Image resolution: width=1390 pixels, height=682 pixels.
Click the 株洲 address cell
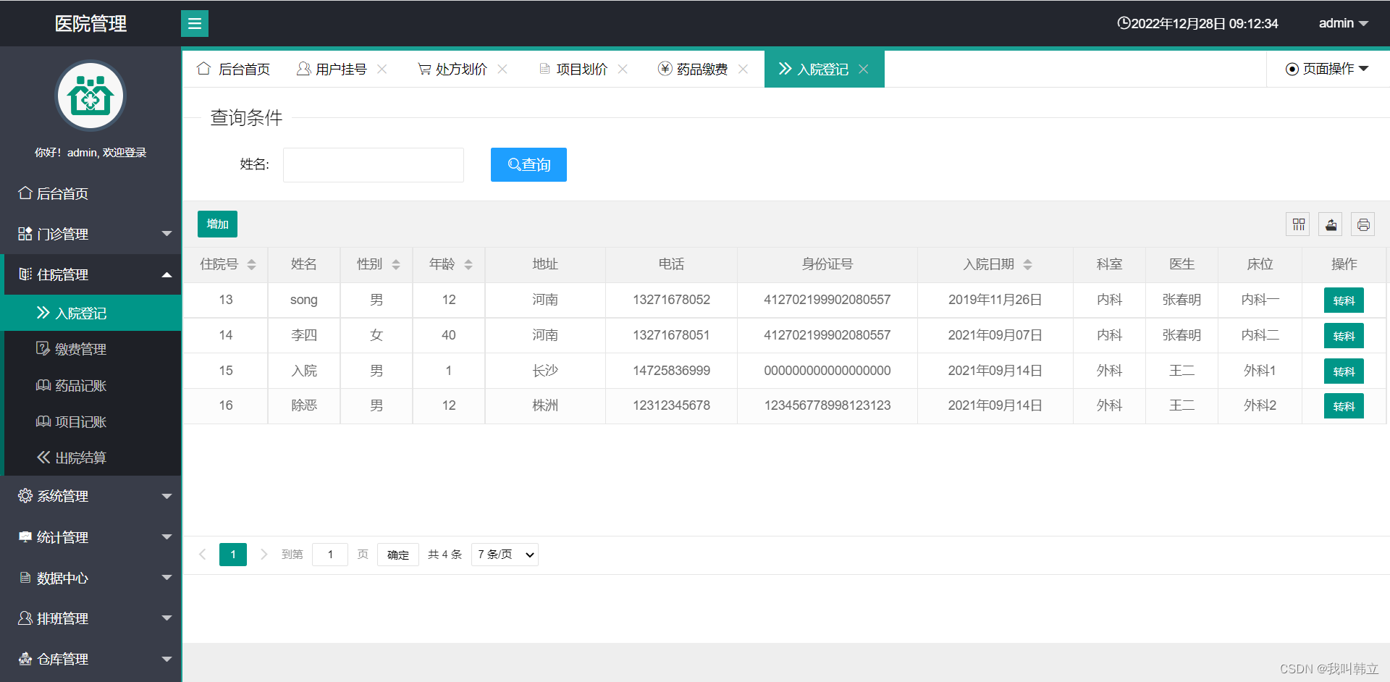pyautogui.click(x=545, y=405)
